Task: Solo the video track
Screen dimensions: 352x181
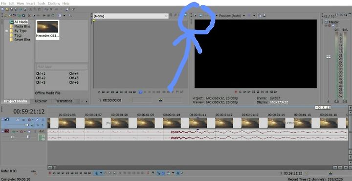Action: (43, 120)
